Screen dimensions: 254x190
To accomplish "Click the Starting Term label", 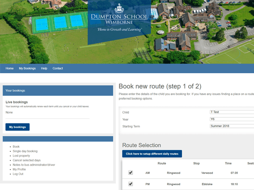I will coord(131,127).
